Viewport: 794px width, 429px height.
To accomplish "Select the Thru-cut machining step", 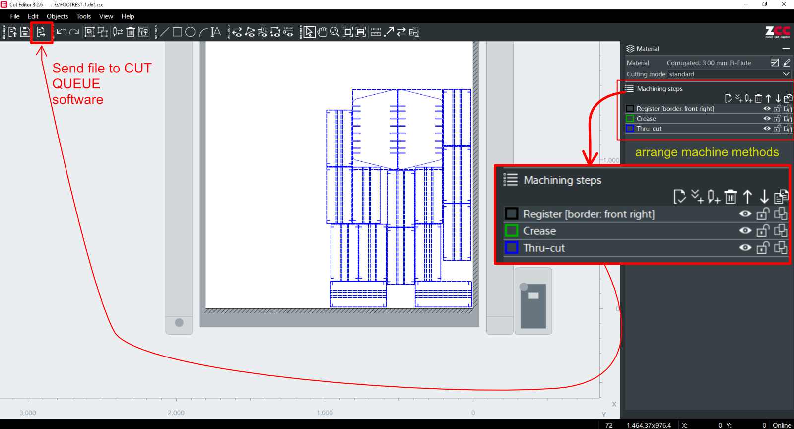I will 649,129.
